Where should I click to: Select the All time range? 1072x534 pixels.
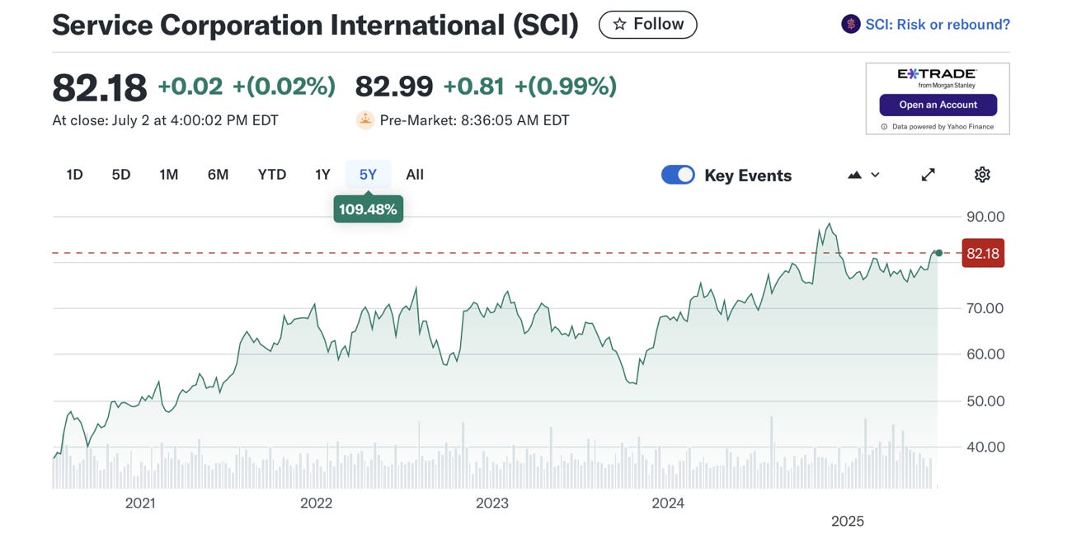click(415, 175)
